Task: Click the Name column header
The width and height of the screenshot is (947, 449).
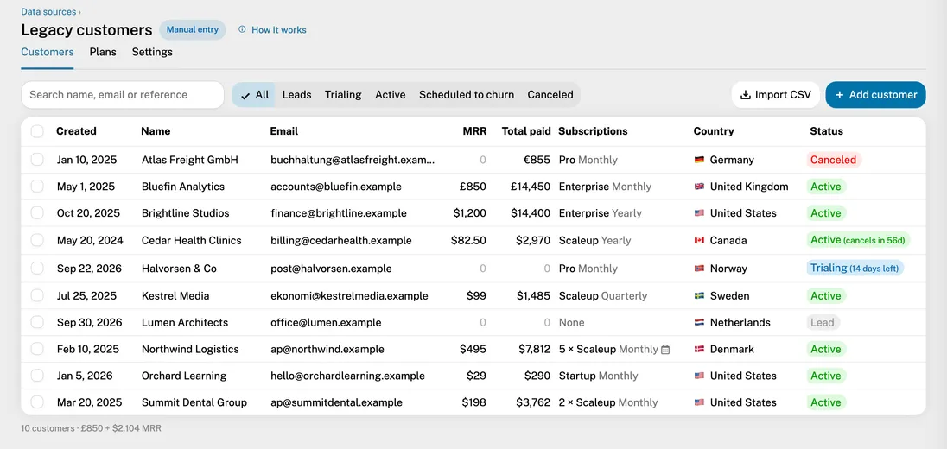Action: click(x=156, y=131)
